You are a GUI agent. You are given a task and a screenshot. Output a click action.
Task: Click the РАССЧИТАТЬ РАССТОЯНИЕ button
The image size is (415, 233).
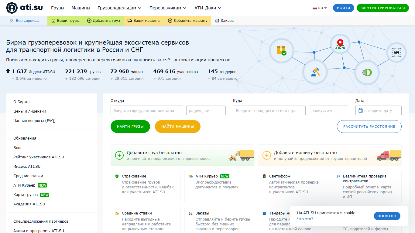(x=369, y=127)
